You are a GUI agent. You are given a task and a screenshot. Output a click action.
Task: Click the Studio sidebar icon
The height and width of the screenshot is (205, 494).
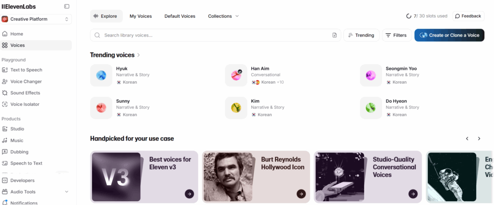pos(5,129)
